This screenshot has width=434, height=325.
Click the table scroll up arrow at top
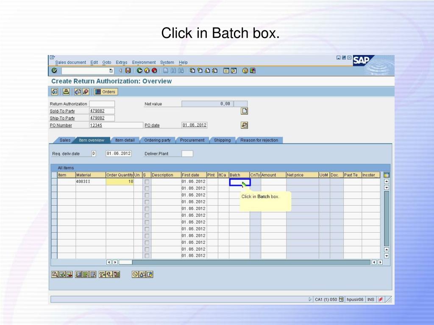[x=387, y=182]
